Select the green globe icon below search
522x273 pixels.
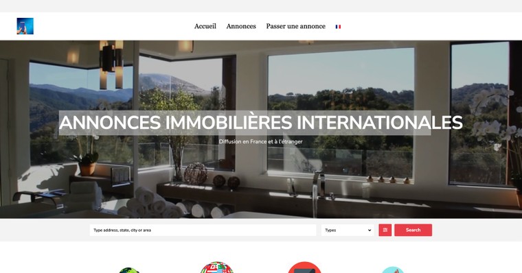click(129, 270)
